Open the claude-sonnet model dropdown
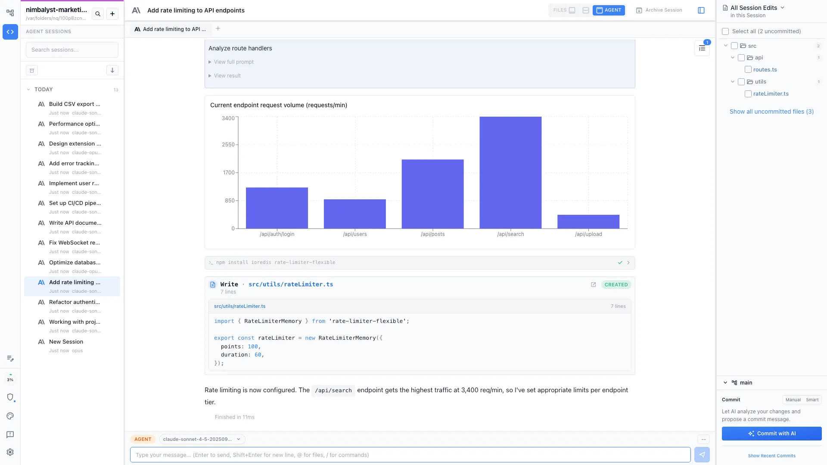Image resolution: width=827 pixels, height=465 pixels. point(202,439)
